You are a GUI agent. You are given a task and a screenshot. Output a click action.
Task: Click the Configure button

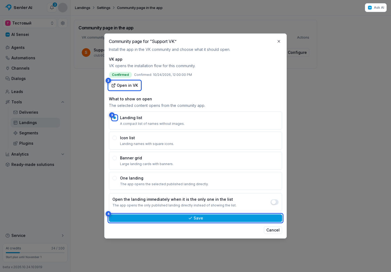pyautogui.click(x=297, y=52)
